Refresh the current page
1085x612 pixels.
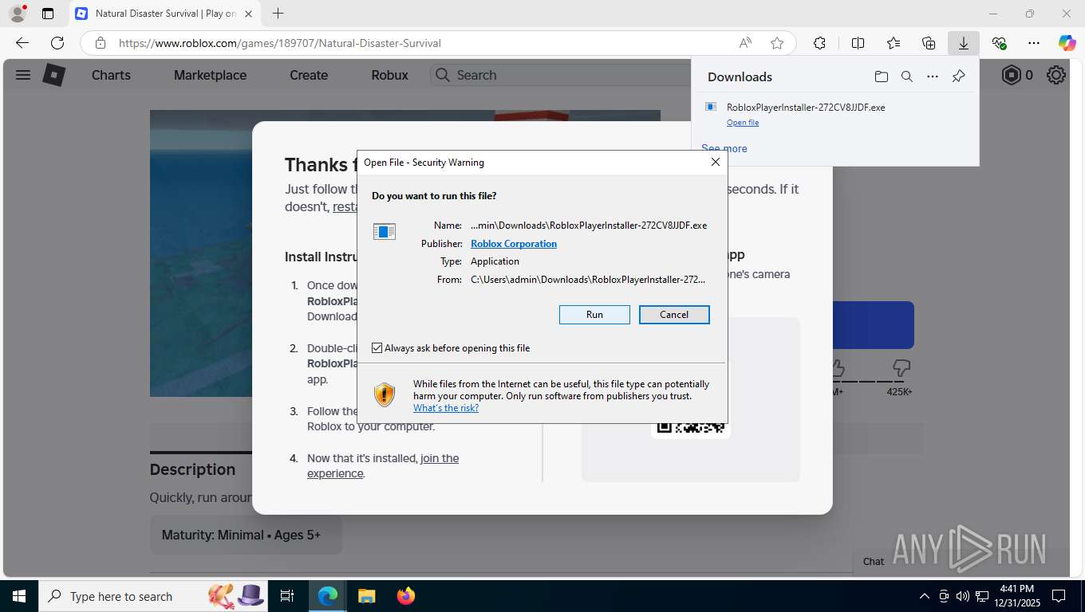coord(57,43)
